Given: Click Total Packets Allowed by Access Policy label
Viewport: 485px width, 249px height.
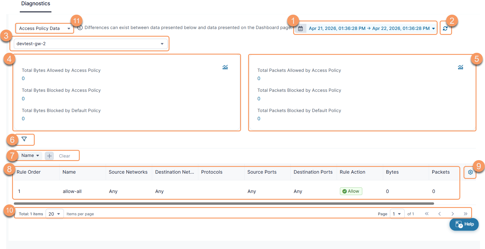Looking at the screenshot, I should click(299, 70).
